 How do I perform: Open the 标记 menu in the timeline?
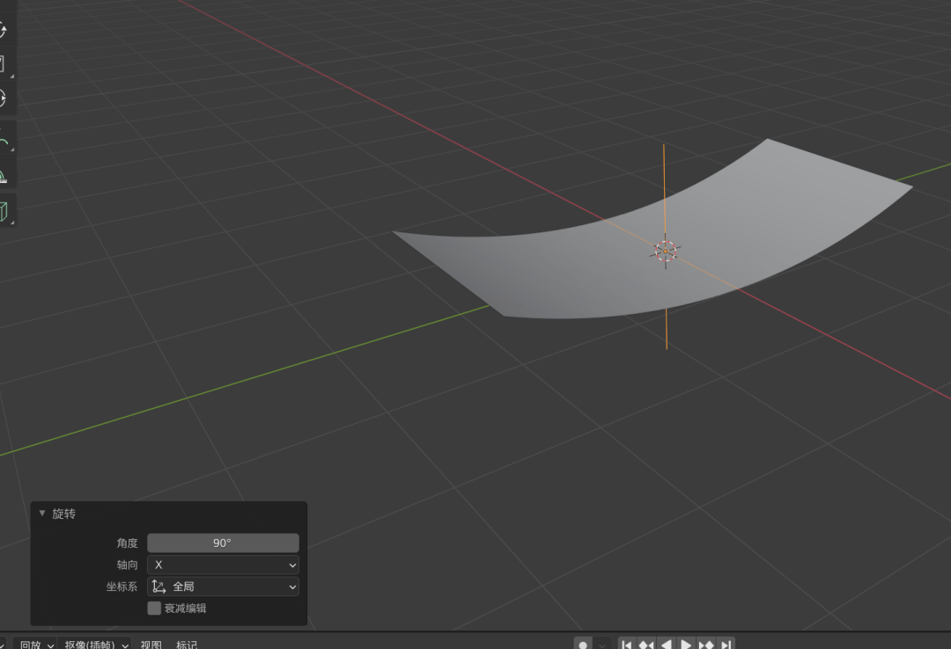[x=187, y=644]
